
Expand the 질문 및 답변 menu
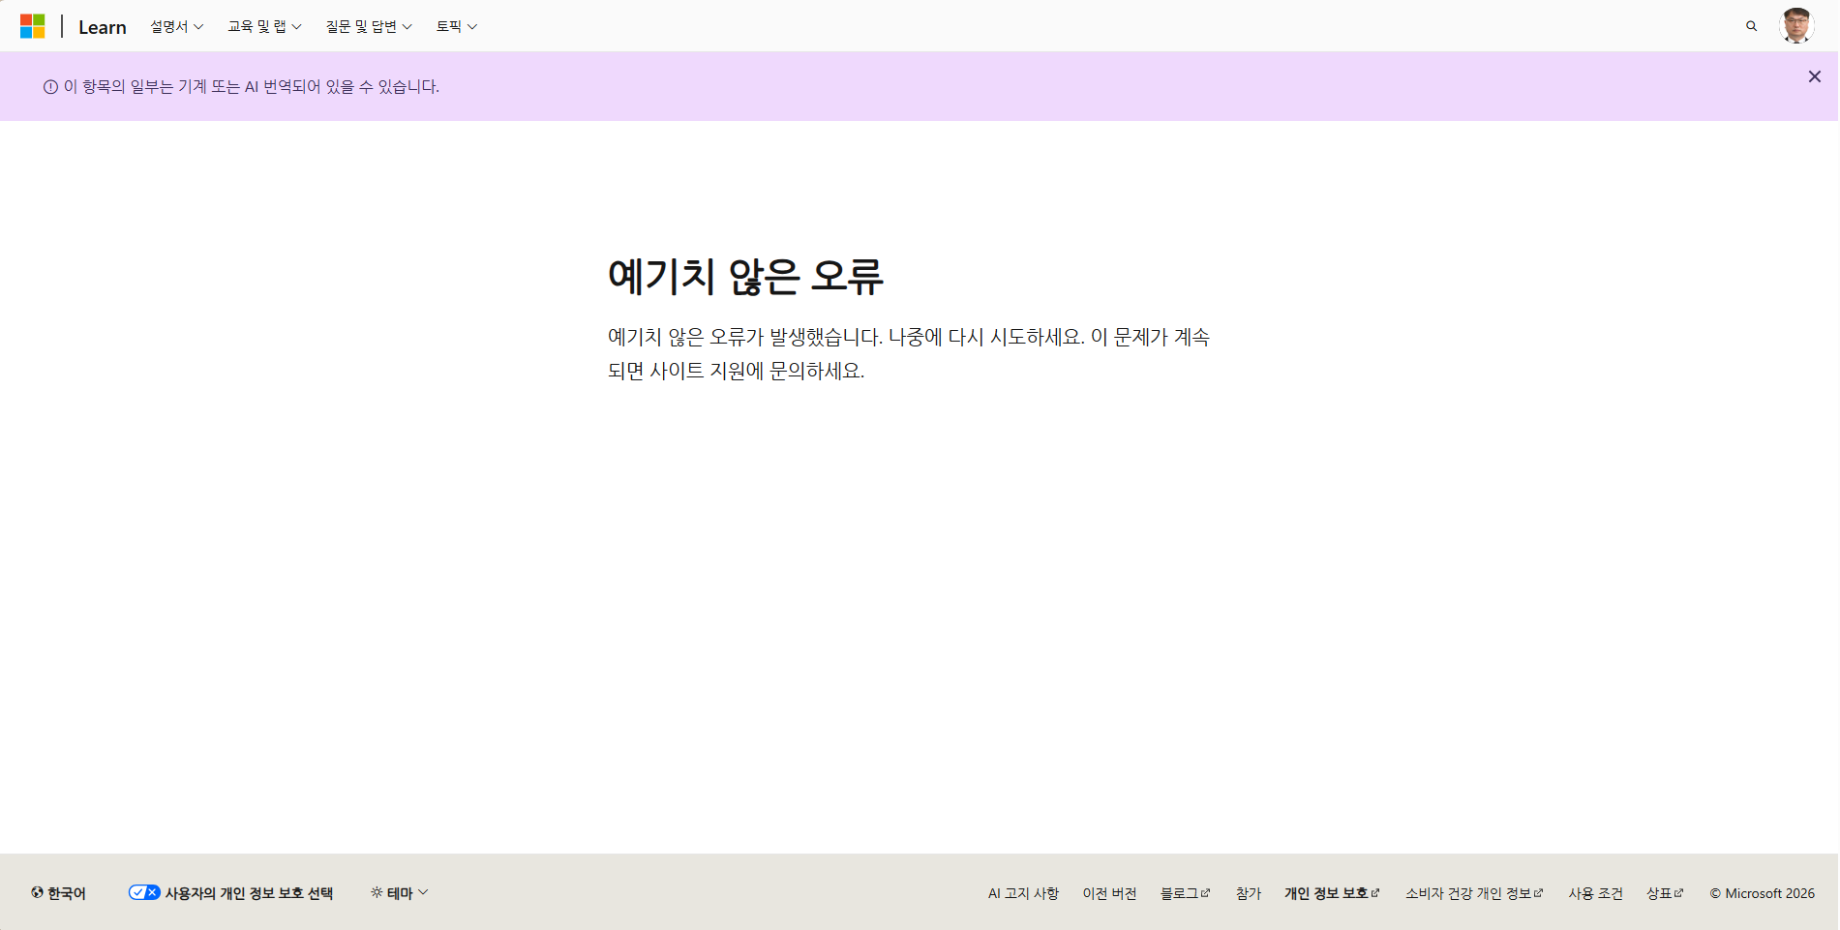point(369,26)
